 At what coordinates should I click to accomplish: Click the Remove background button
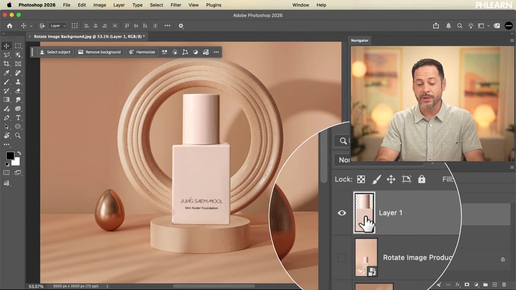100,52
